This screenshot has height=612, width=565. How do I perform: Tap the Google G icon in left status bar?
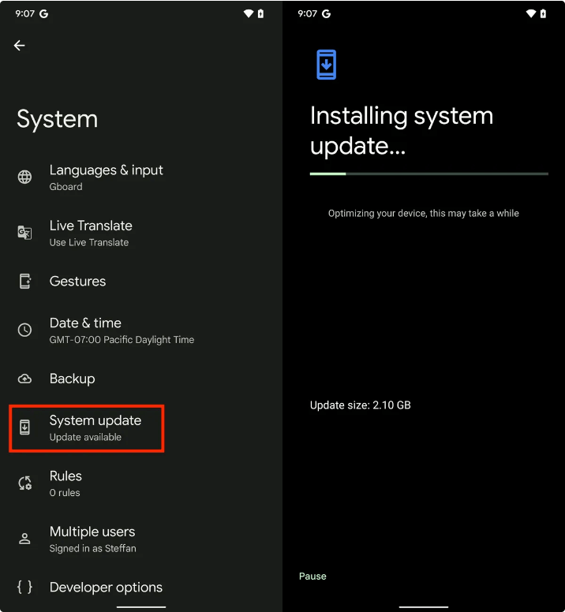click(x=43, y=13)
